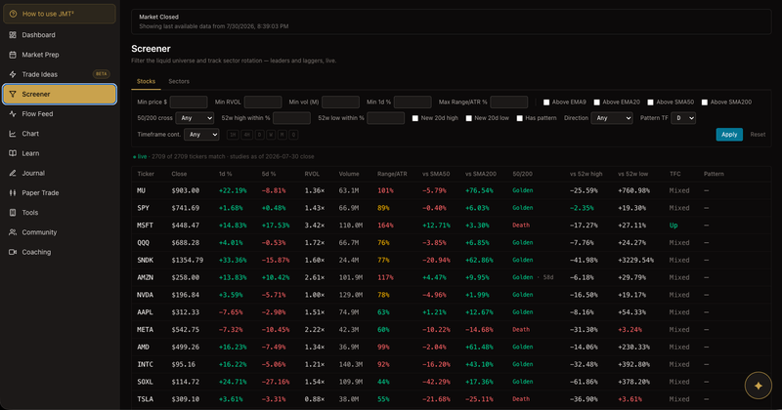The image size is (782, 410).
Task: Focus the Min price $ field
Action: (x=189, y=102)
